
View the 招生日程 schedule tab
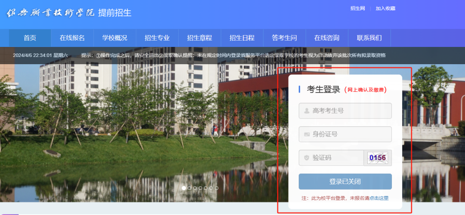242,38
